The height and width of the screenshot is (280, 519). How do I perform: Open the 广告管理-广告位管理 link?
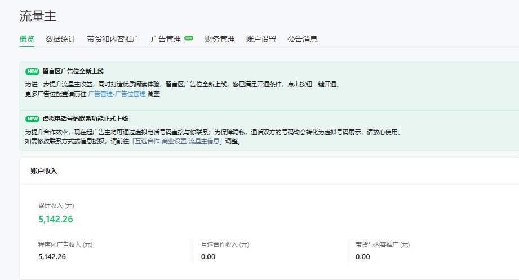[117, 94]
